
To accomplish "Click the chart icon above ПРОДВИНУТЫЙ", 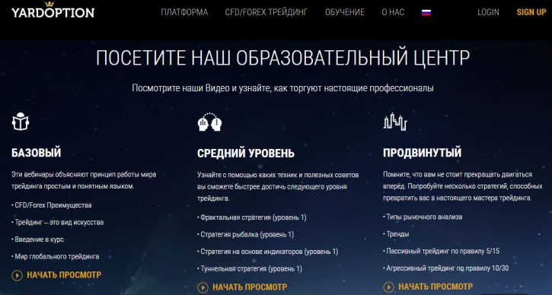I will [x=395, y=122].
